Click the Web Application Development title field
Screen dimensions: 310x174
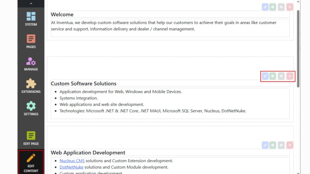pos(170,153)
